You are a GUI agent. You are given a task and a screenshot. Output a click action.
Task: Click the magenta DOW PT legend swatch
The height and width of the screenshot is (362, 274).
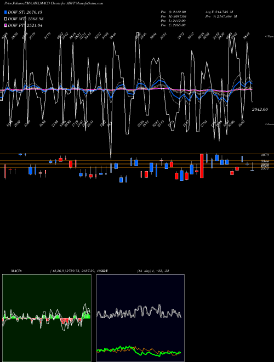[5, 25]
